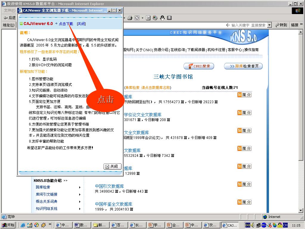
Task: Open the 客服中心 nav link
Action: (235, 50)
